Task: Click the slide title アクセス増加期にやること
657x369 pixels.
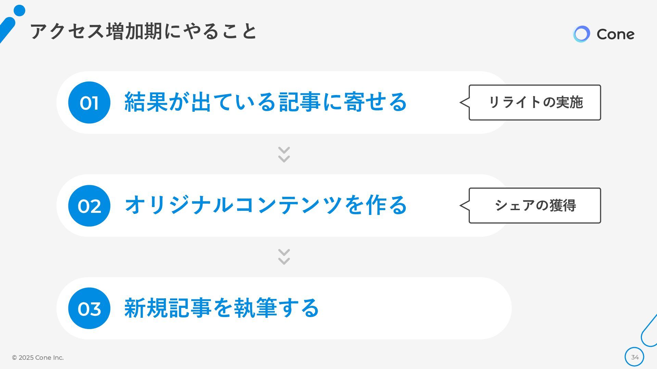Action: [x=143, y=31]
